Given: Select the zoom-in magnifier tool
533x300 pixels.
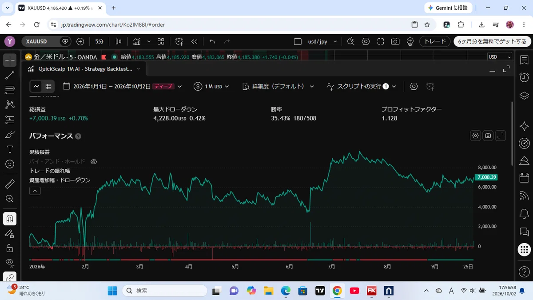Looking at the screenshot, I should 10,198.
